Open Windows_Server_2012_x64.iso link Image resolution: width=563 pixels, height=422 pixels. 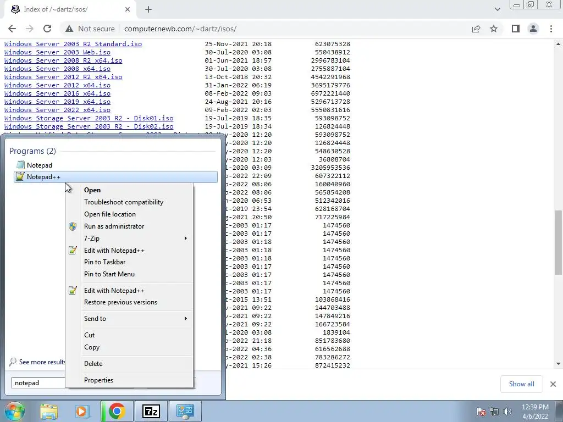[x=57, y=85]
